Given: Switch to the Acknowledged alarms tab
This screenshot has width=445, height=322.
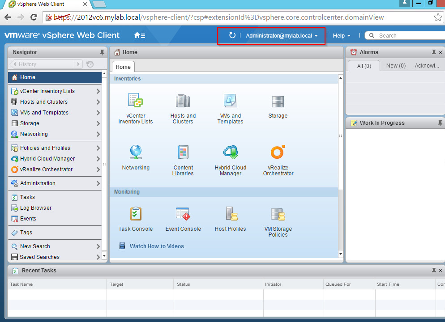Looking at the screenshot, I should click(427, 65).
